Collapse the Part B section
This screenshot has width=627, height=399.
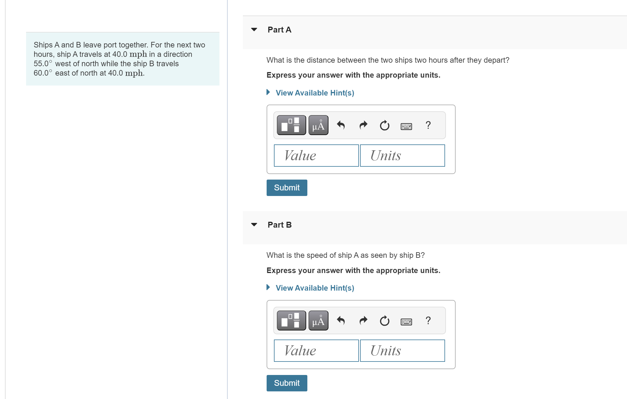pyautogui.click(x=254, y=224)
